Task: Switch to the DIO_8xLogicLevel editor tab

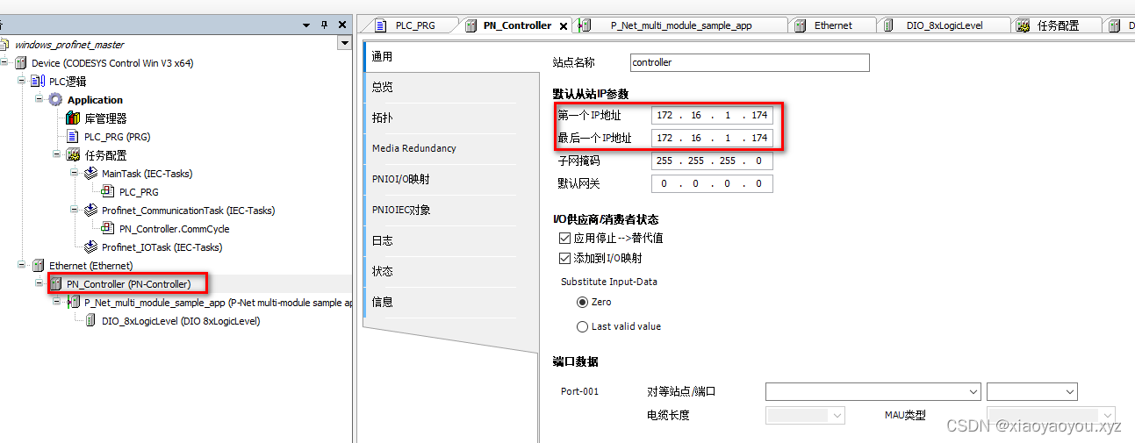Action: pos(944,25)
